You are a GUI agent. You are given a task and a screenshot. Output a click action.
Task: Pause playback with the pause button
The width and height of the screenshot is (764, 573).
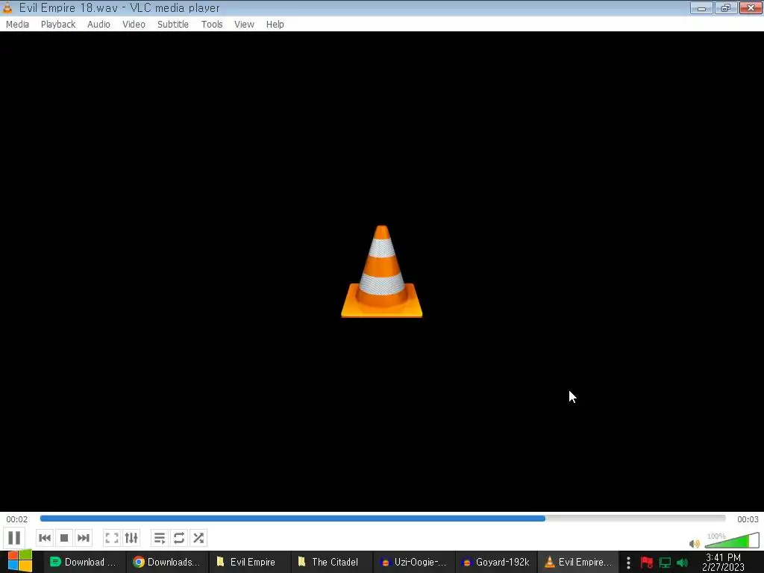pyautogui.click(x=14, y=538)
